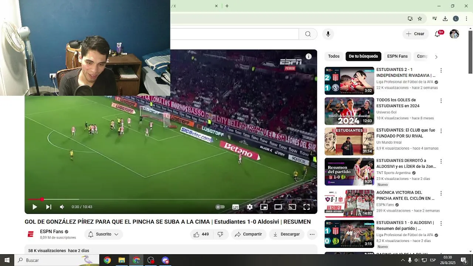Open a new browser tab
This screenshot has height=266, width=473.
click(x=227, y=6)
